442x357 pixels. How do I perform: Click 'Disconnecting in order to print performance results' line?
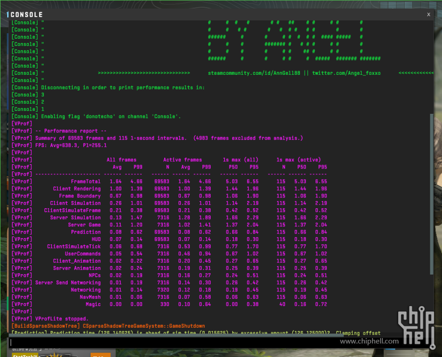108,87
